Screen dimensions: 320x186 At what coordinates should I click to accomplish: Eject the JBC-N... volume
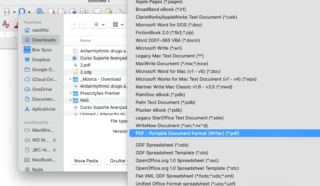[54, 150]
